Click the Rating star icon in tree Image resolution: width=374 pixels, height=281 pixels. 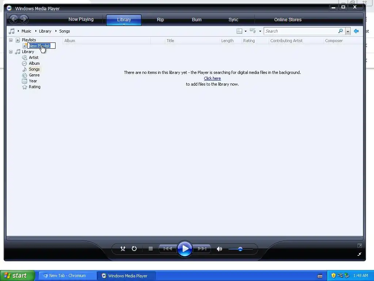pyautogui.click(x=24, y=87)
